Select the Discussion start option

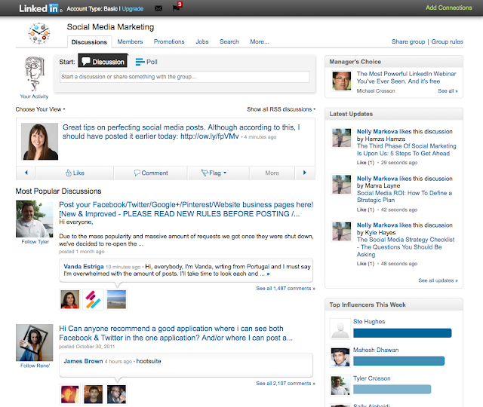[103, 62]
